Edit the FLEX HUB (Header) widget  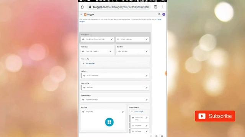click(x=110, y=51)
